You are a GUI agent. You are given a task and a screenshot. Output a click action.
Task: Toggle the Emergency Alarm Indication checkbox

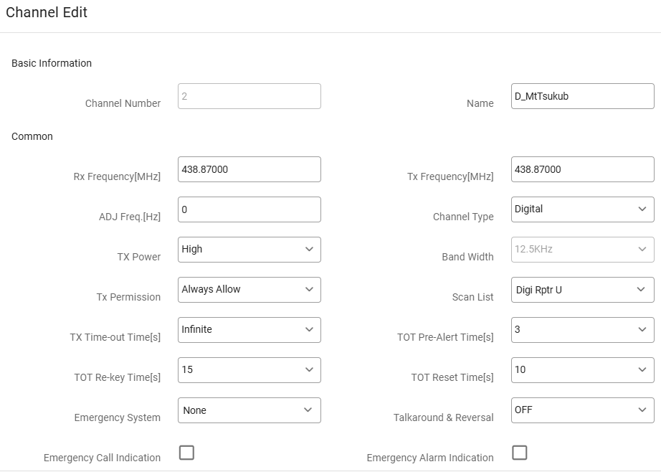click(x=520, y=453)
